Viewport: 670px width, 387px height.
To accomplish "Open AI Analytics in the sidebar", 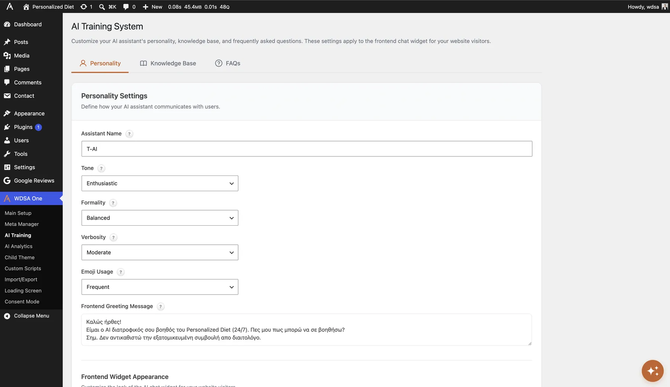I will pyautogui.click(x=19, y=246).
